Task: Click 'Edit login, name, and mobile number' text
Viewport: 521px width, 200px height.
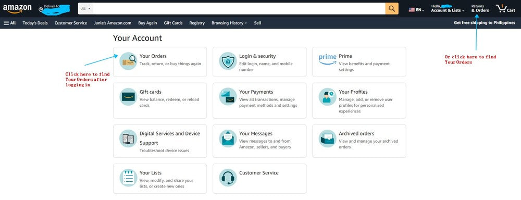Action: pos(266,67)
